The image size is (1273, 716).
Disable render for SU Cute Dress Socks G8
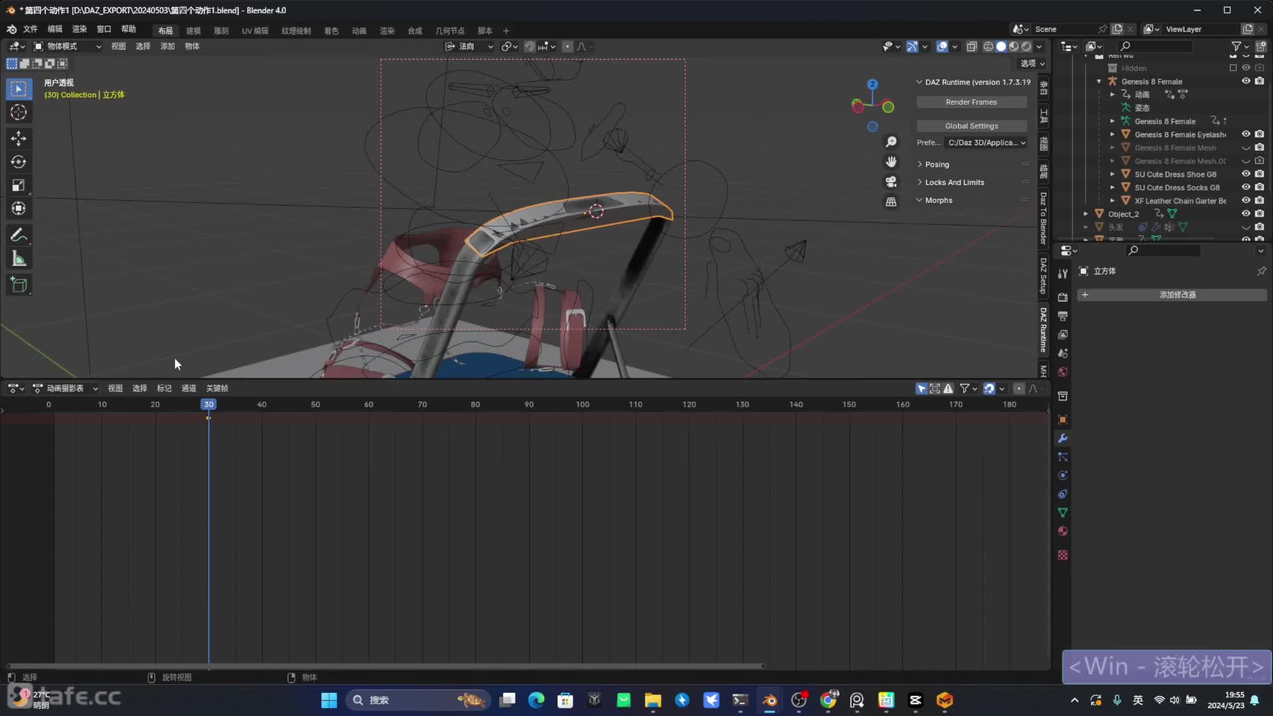[1259, 187]
